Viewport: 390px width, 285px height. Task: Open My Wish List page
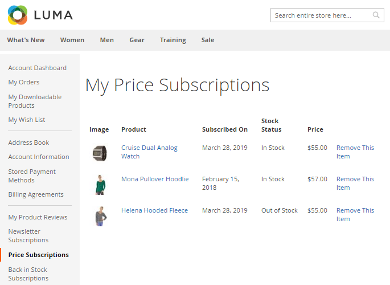[x=27, y=120]
